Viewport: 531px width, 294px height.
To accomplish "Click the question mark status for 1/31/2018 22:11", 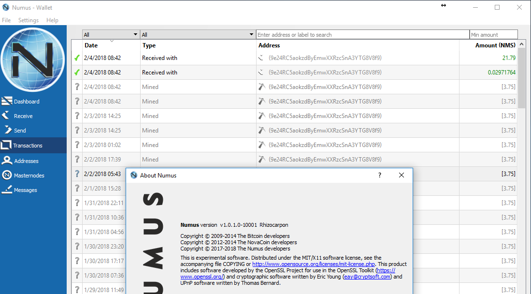I will point(77,203).
